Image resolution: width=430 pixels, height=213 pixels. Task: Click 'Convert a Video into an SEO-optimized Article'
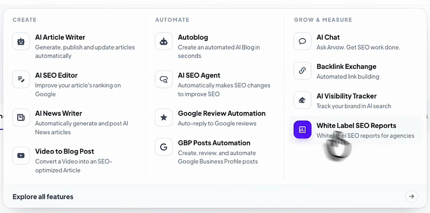(x=73, y=166)
